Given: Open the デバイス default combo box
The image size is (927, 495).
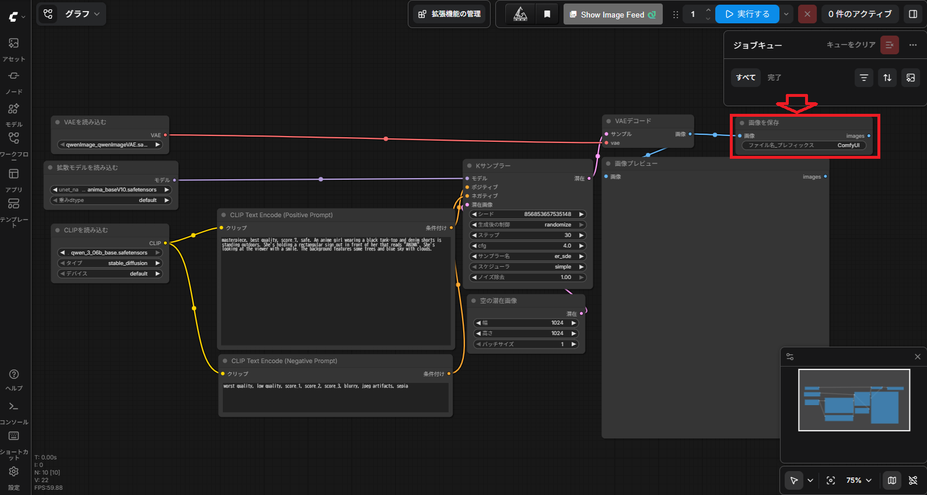Looking at the screenshot, I should click(110, 274).
